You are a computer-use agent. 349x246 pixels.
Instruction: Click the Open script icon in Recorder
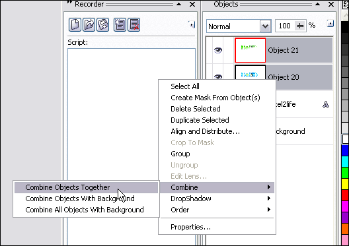pyautogui.click(x=89, y=24)
